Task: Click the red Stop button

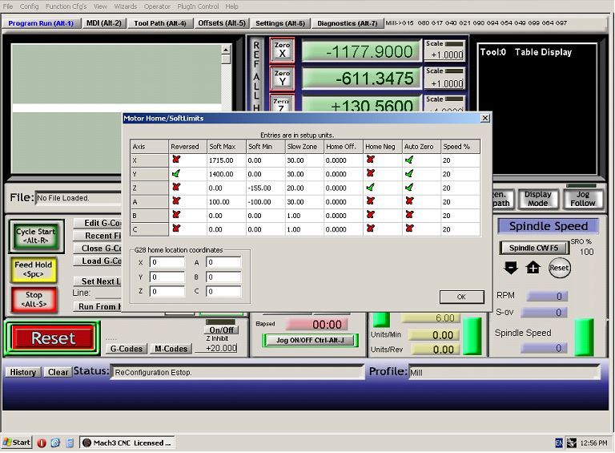Action: pos(34,300)
